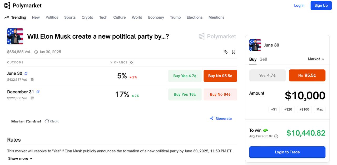Click the icon beside the June 30 outcome label

coord(26,73)
